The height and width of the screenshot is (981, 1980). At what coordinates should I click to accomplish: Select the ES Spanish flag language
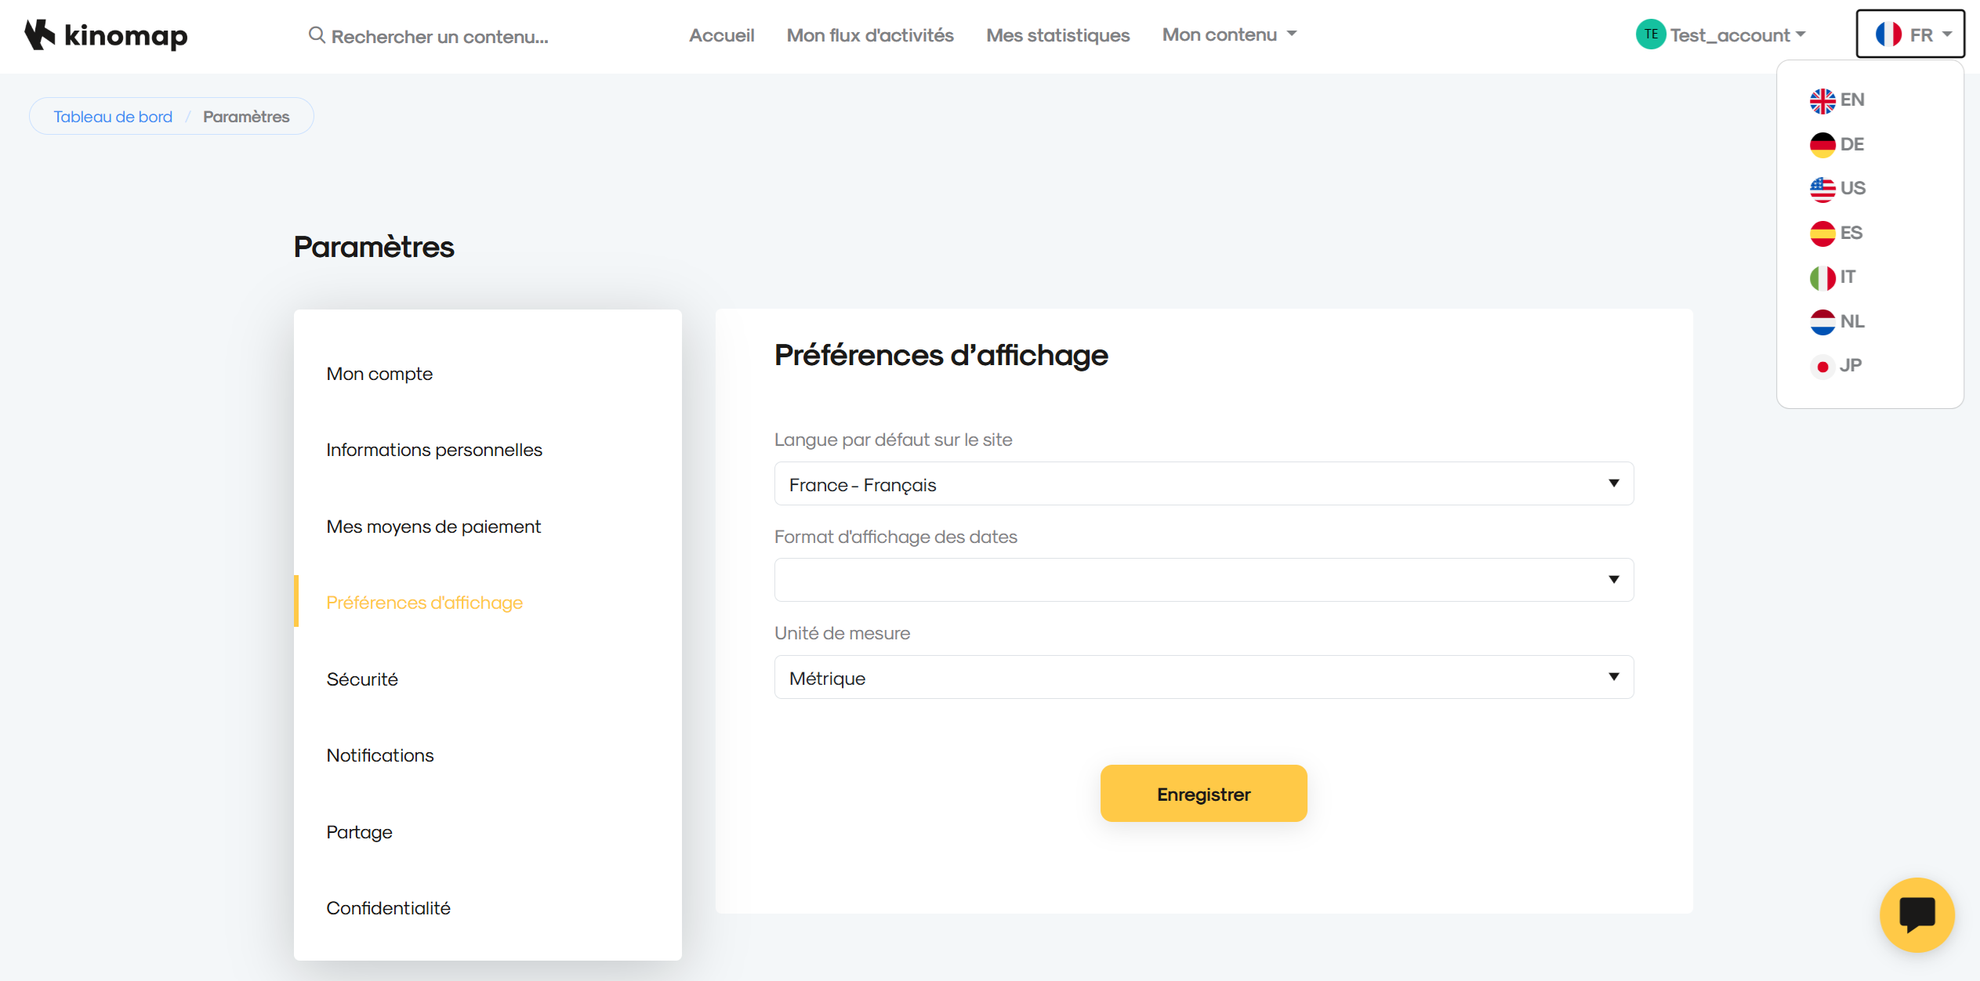1836,233
